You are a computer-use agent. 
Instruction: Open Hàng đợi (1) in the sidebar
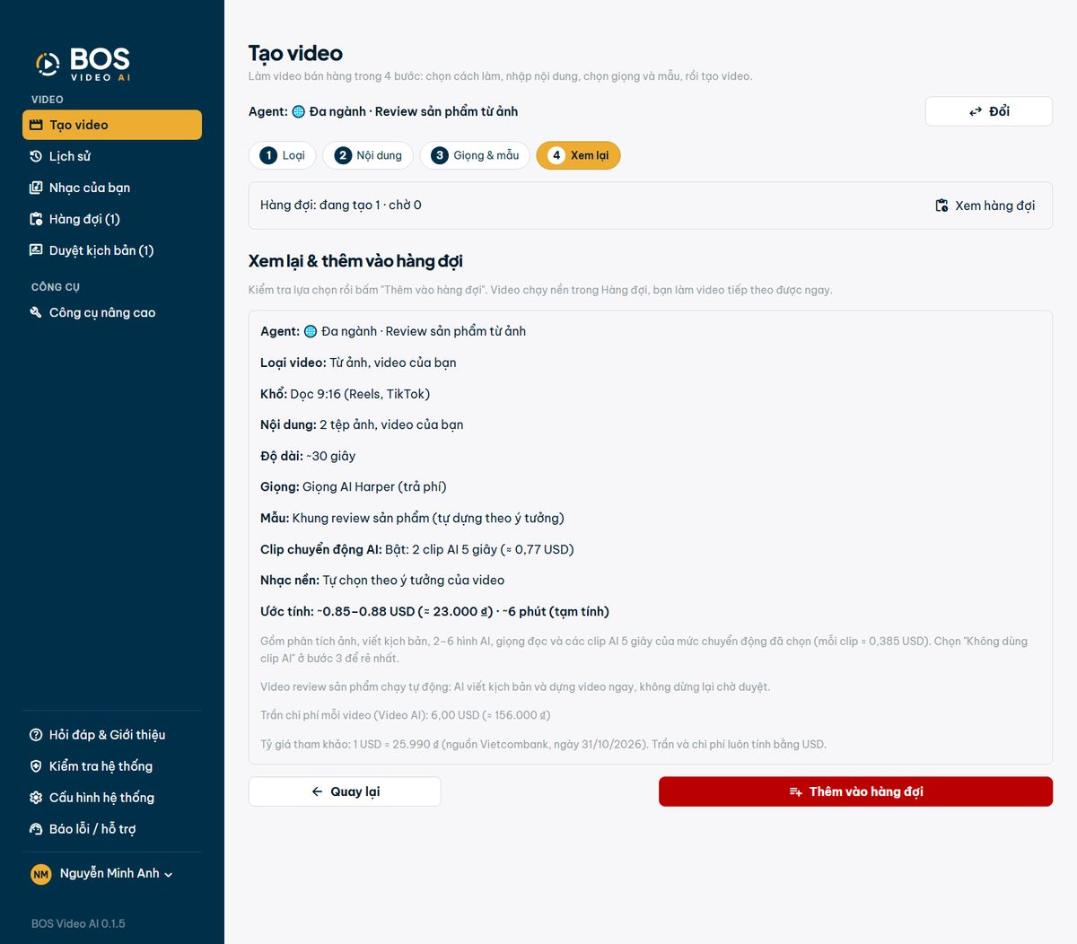112,219
